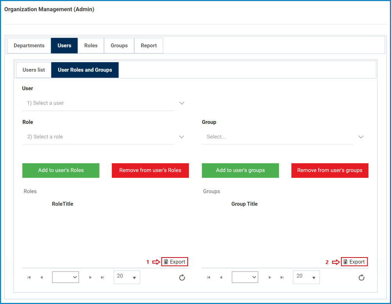
Task: Click Add to user's Roles button
Action: click(x=61, y=170)
